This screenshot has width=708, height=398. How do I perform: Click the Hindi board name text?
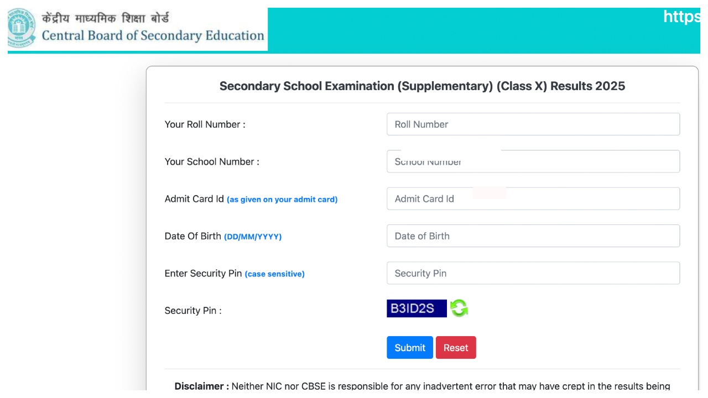click(x=106, y=18)
